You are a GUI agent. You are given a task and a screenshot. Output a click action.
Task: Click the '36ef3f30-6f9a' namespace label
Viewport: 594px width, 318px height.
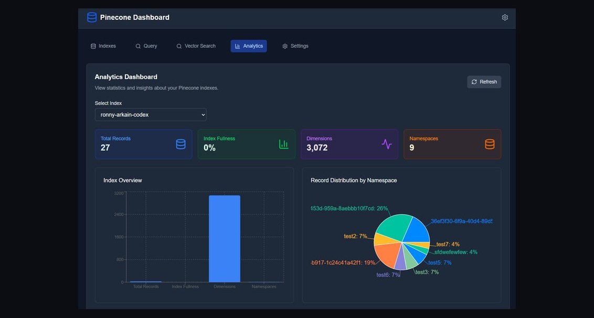[x=461, y=221]
